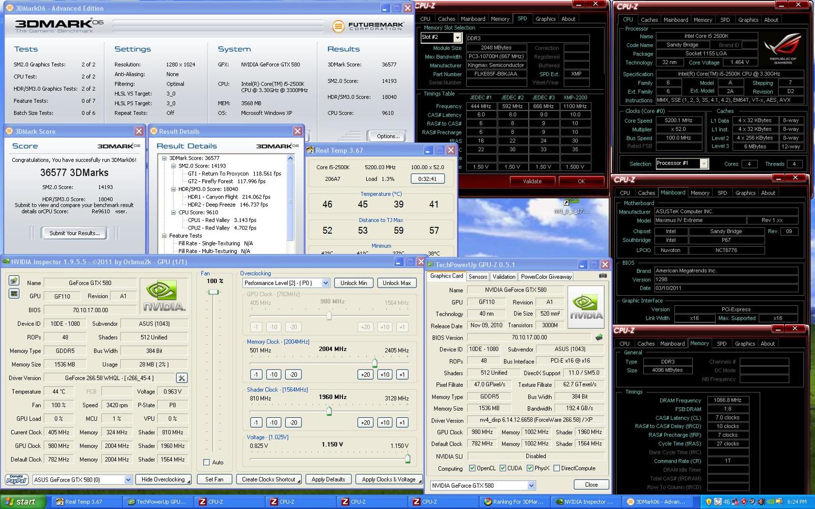Click Create Clocks Shortcut button
The width and height of the screenshot is (815, 509).
point(269,479)
